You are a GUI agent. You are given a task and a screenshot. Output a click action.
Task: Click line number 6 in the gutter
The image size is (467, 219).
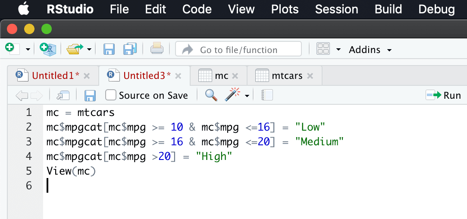pos(28,186)
